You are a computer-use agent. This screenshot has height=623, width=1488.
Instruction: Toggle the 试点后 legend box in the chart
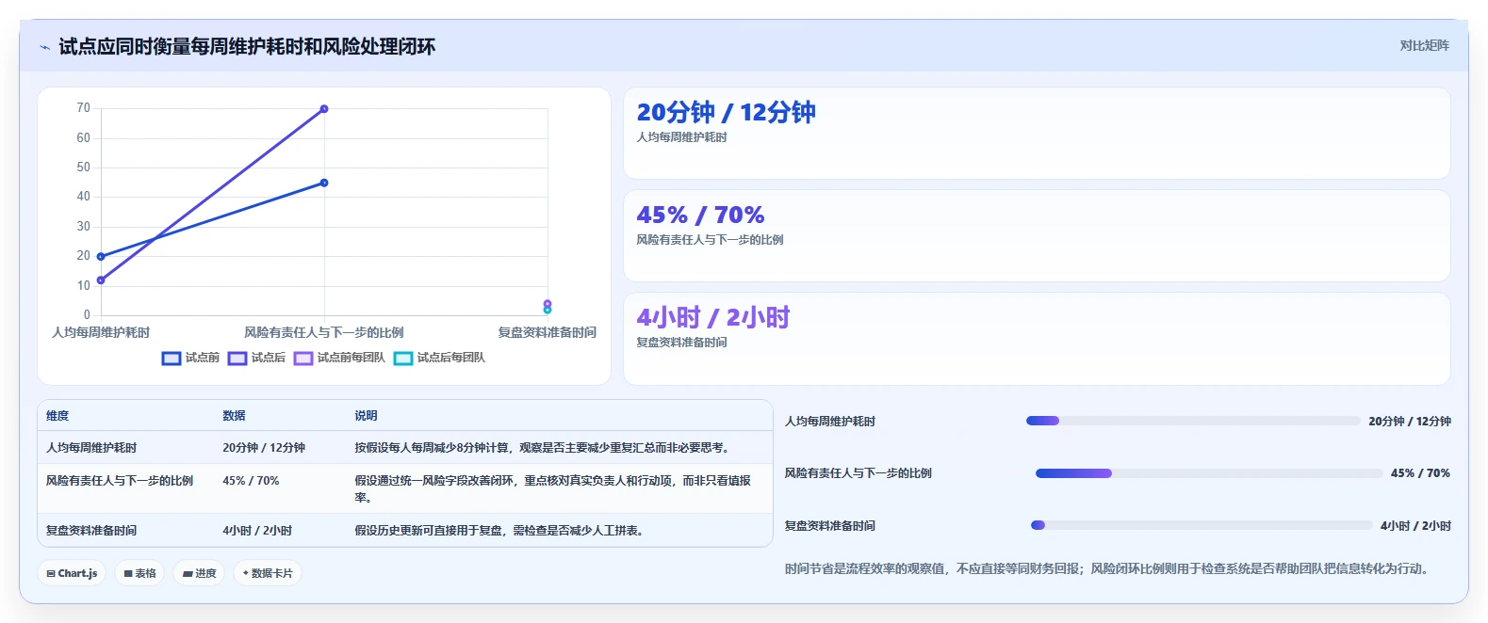click(x=237, y=358)
